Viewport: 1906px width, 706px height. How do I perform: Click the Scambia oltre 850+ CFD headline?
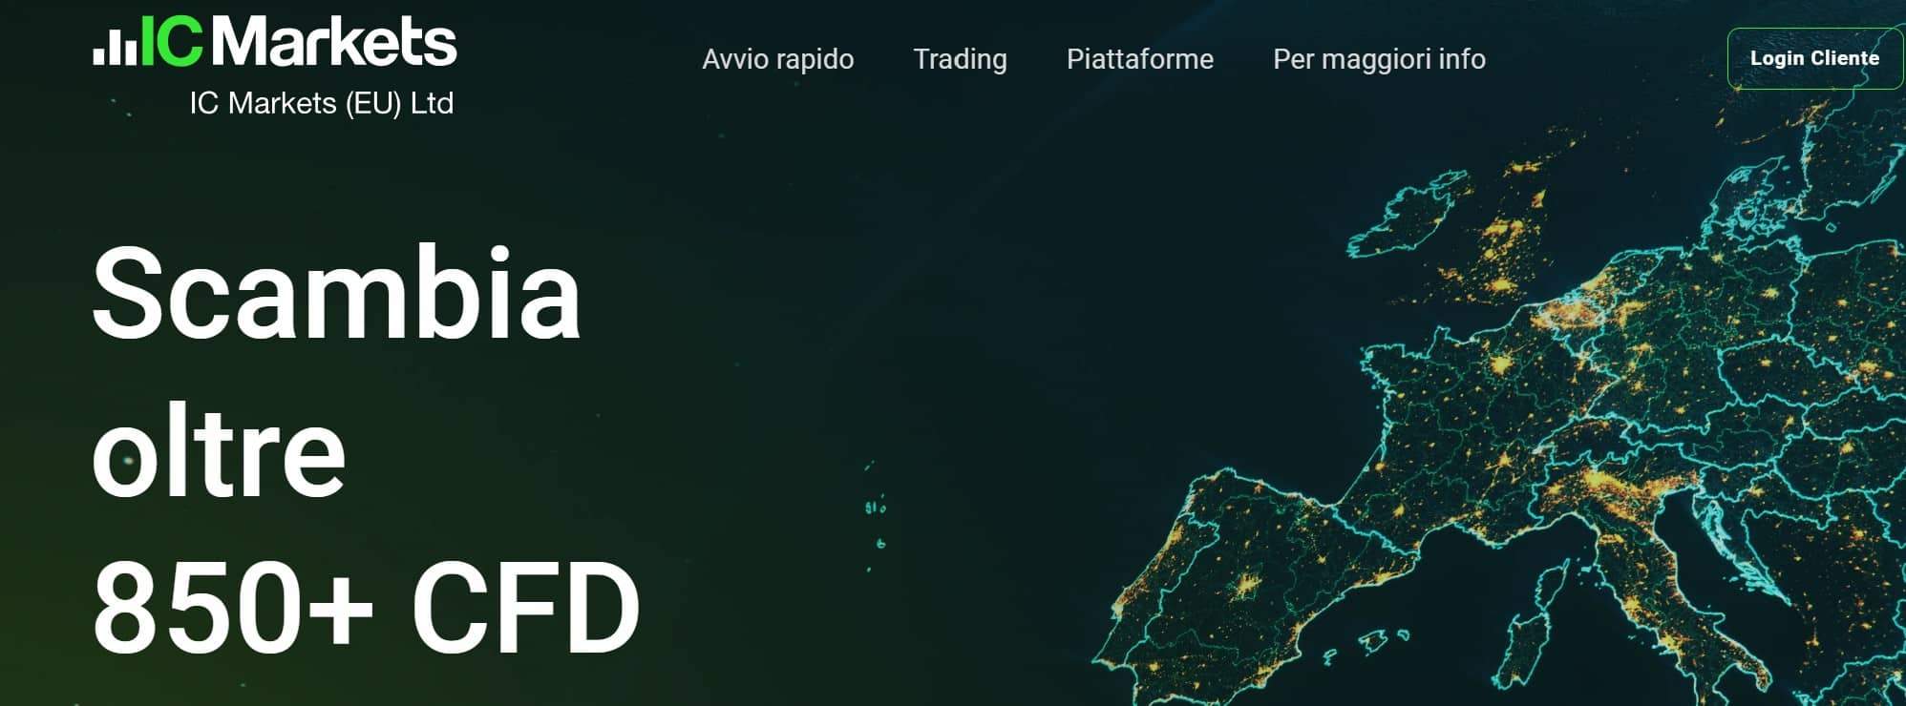click(366, 449)
